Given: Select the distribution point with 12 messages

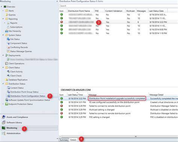Looking at the screenshot, I should (x=118, y=15).
